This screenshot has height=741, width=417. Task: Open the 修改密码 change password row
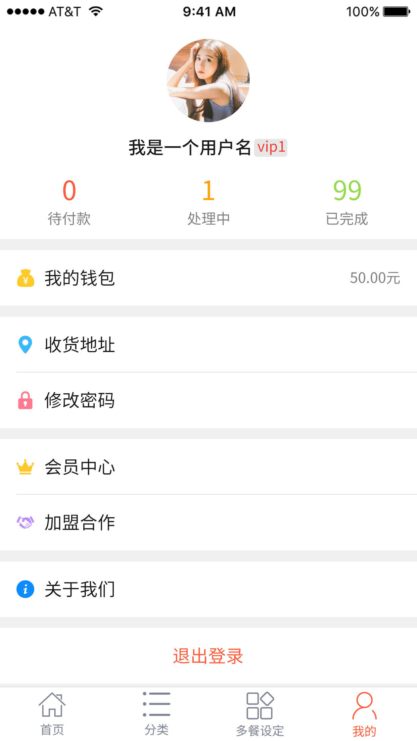pos(208,400)
